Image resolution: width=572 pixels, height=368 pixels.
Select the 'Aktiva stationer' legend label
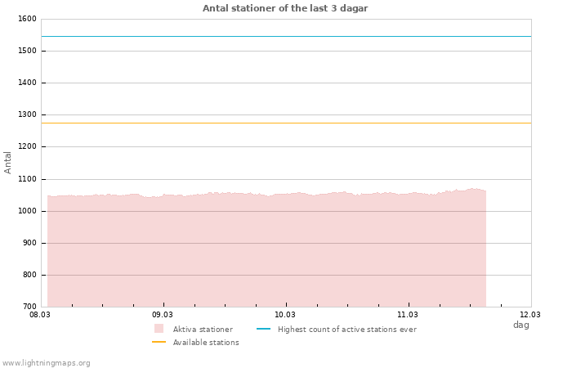point(203,330)
